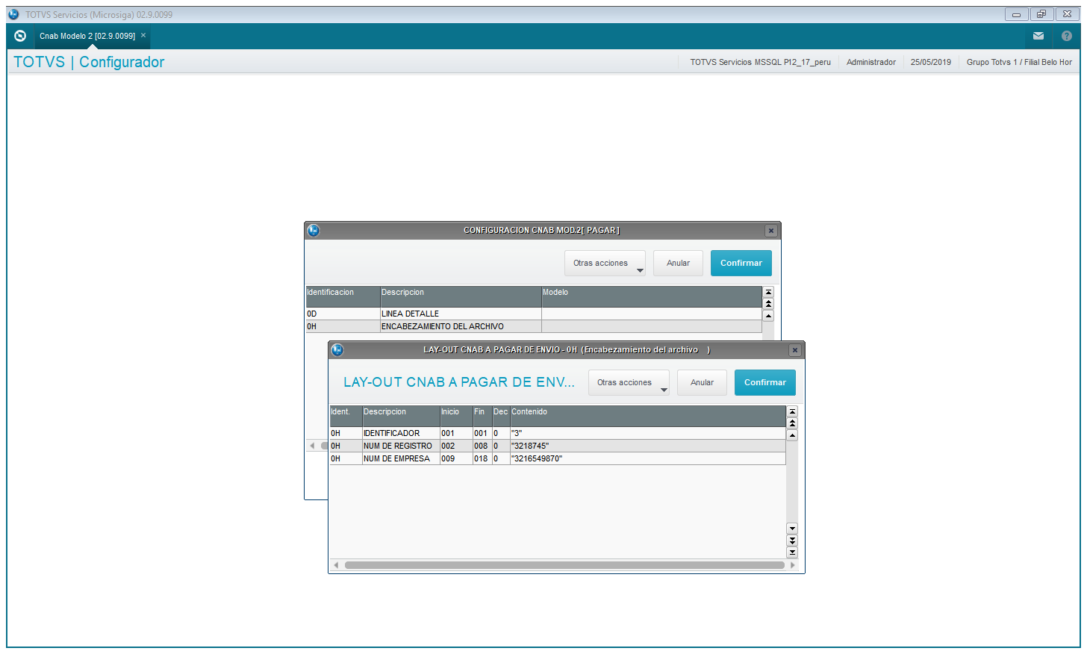The width and height of the screenshot is (1087, 654).
Task: Click the Ident. column header in LAY-OUT grid
Action: (346, 416)
